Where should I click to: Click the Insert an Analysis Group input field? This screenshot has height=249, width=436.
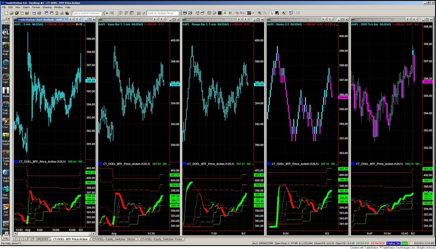click(x=163, y=13)
